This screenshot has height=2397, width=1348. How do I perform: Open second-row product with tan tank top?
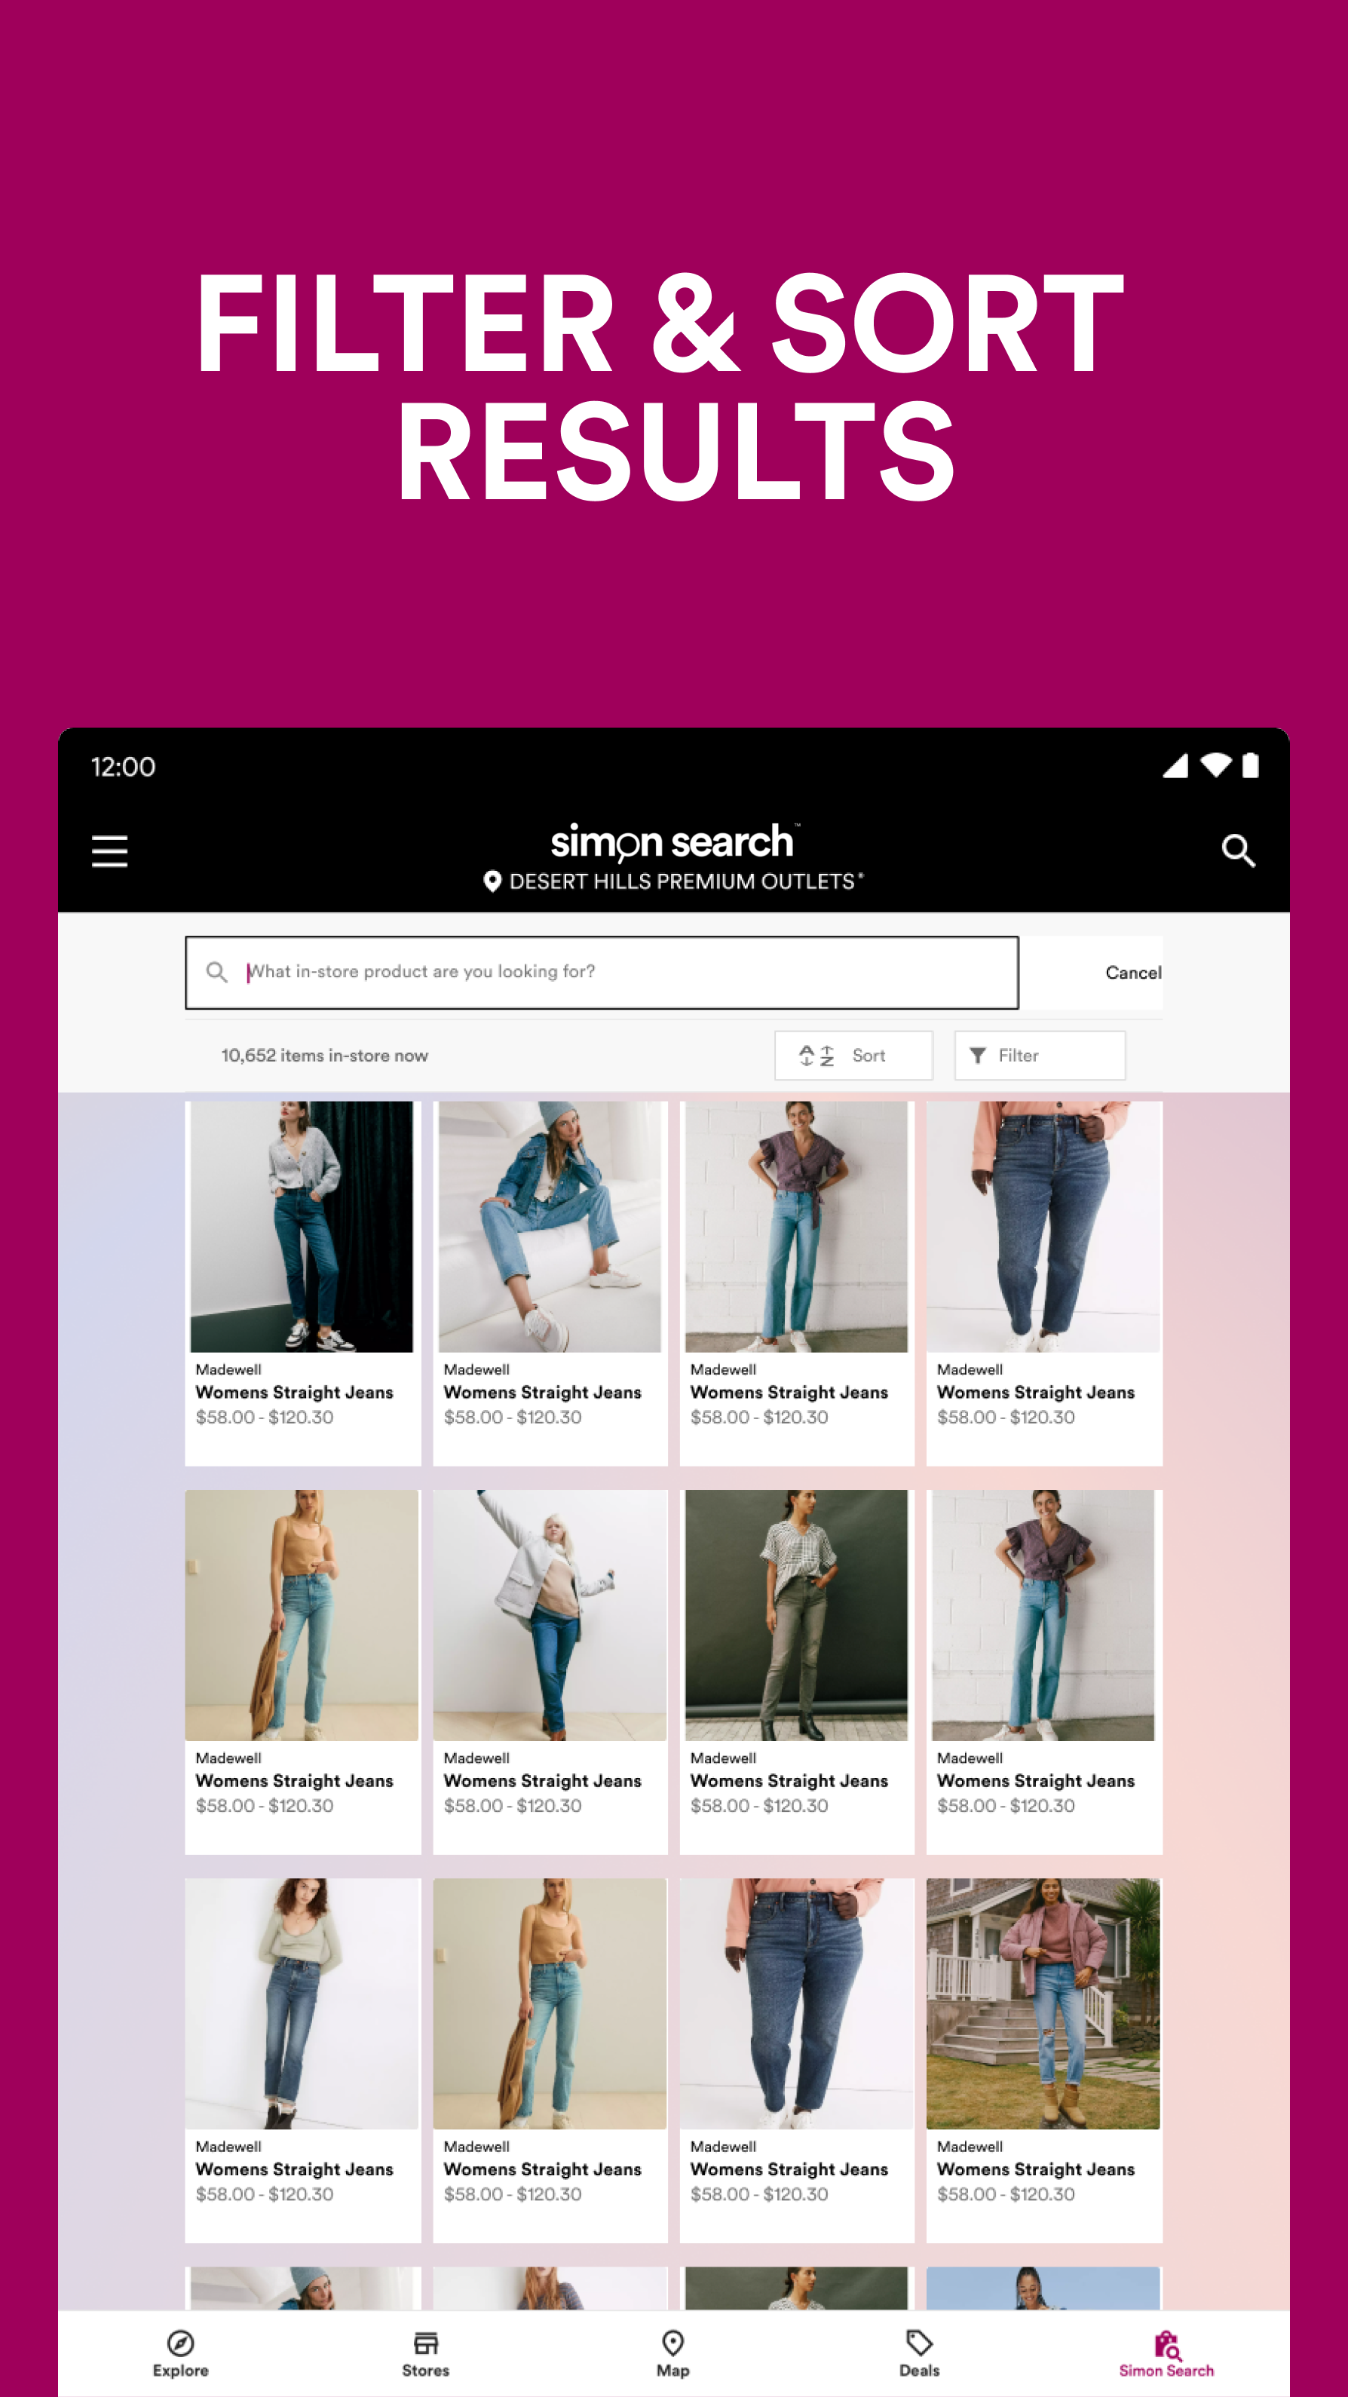(x=302, y=1671)
